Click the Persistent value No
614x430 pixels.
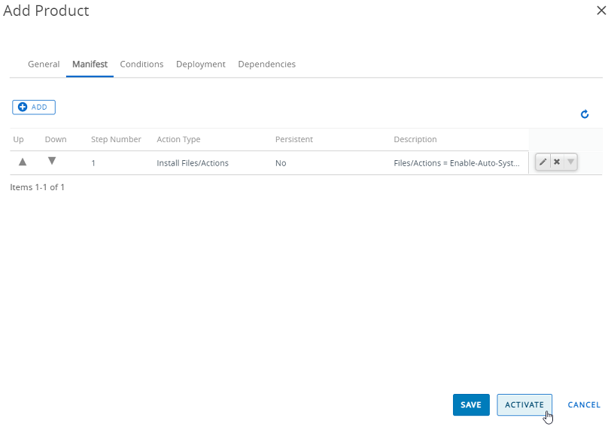281,163
